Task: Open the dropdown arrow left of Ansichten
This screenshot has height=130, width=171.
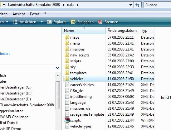Action: point(7,22)
